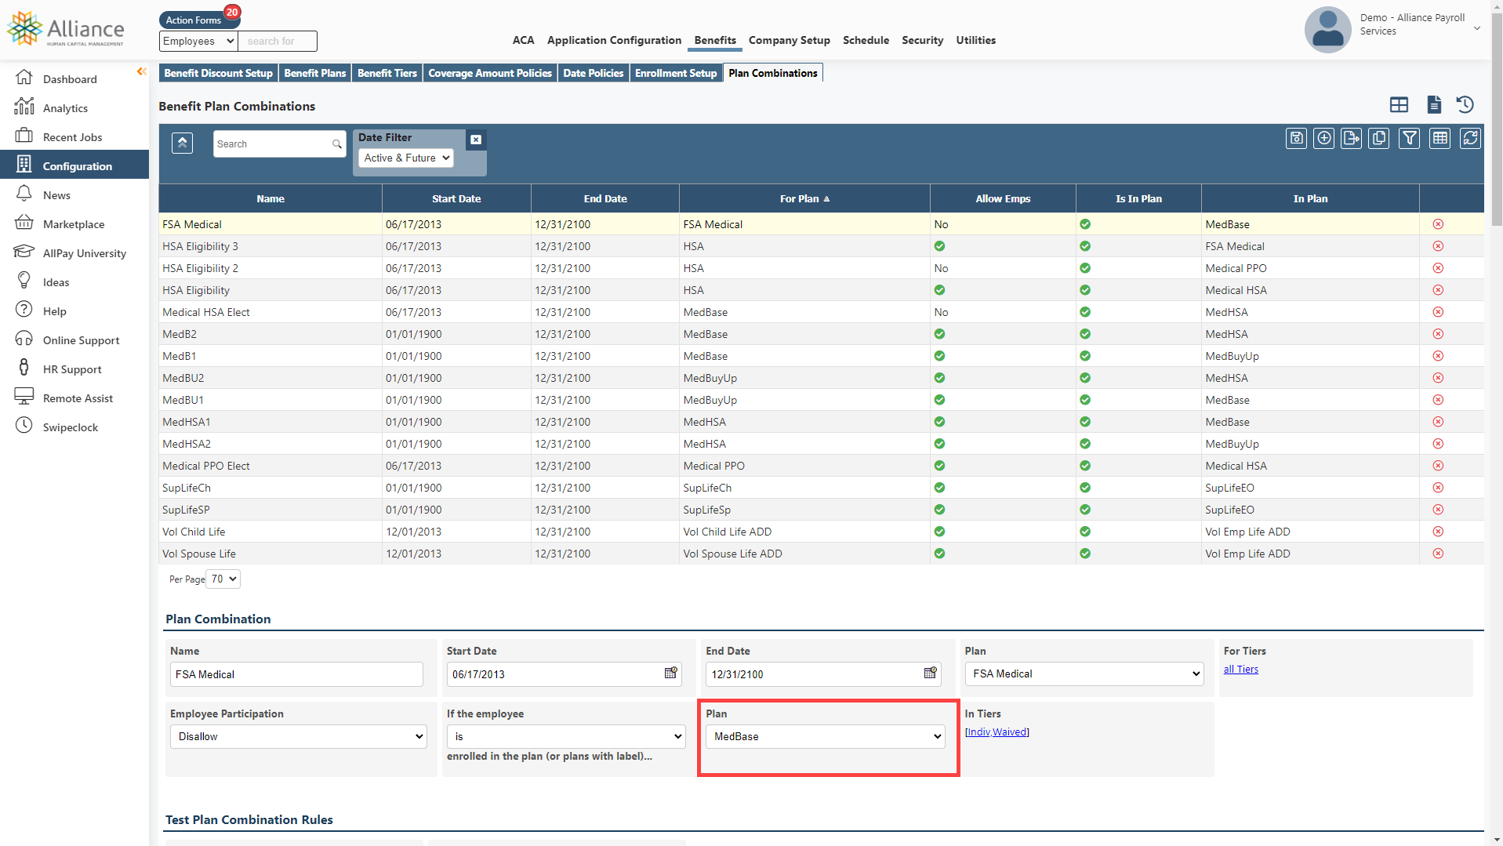1503x846 pixels.
Task: Open the Plan dropdown showing FSA Medical
Action: [1084, 674]
